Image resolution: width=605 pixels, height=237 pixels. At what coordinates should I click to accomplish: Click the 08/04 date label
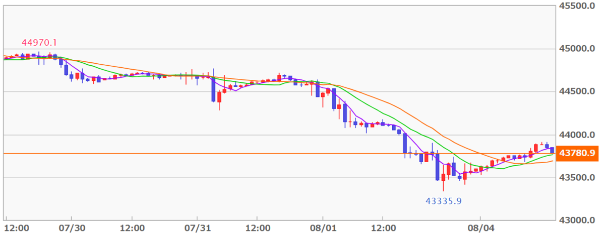pyautogui.click(x=480, y=228)
